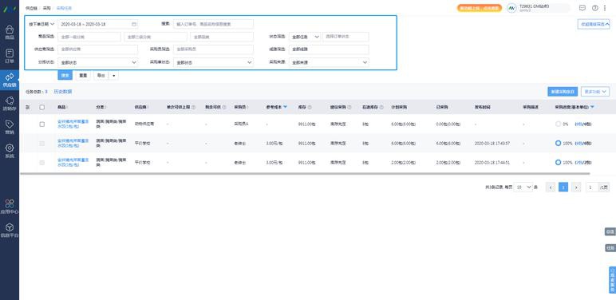The height and width of the screenshot is (300, 616).
Task: Click the blue 搜索 (search) button
Action: (x=65, y=75)
